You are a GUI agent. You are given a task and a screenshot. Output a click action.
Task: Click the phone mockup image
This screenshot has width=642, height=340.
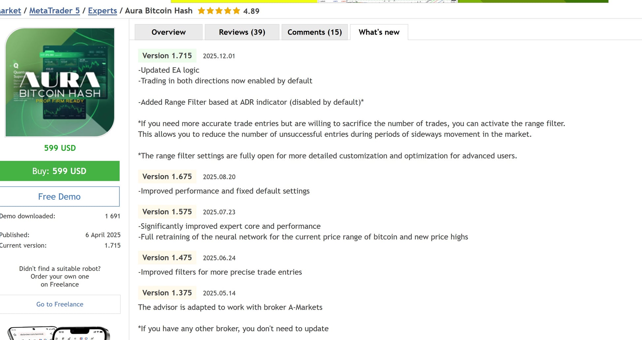pos(59,333)
